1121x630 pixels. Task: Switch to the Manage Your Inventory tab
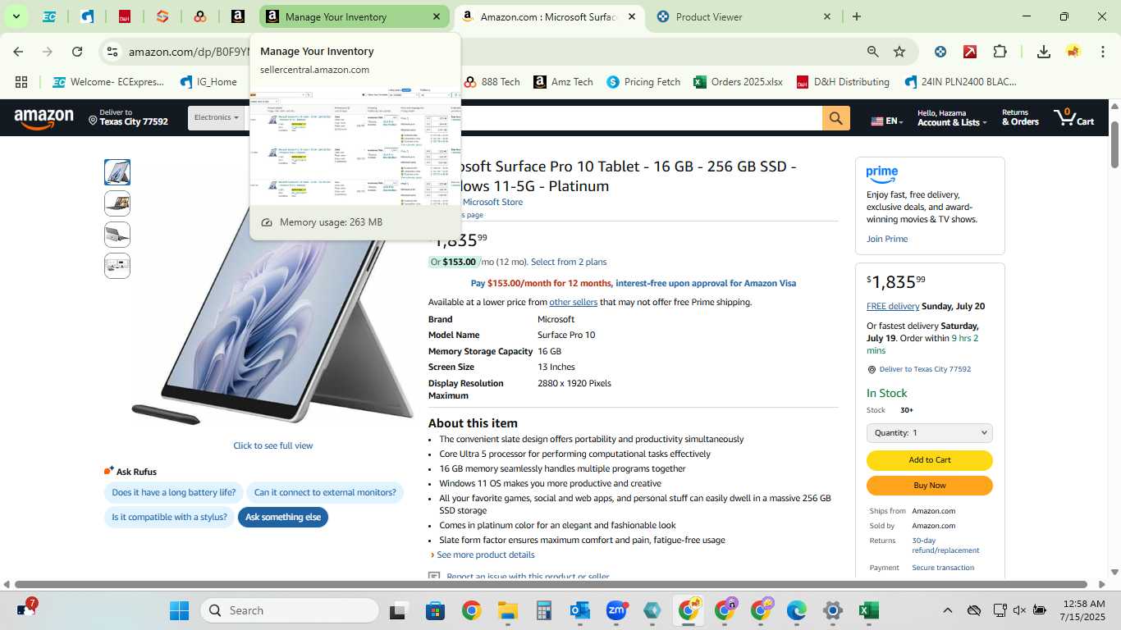(x=354, y=16)
